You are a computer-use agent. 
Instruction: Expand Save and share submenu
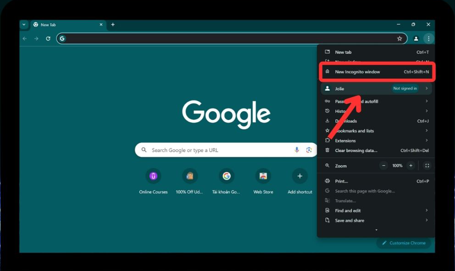377,221
